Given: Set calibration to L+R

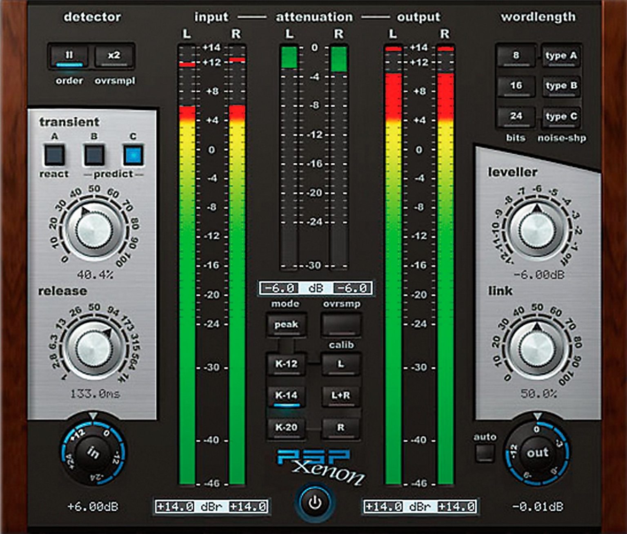Looking at the screenshot, I should pos(341,396).
